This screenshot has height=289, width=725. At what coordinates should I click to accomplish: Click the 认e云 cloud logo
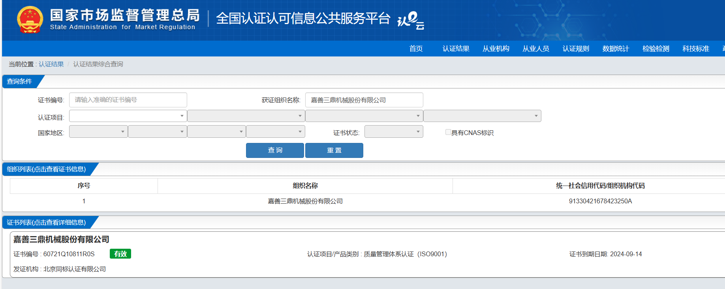pos(411,20)
